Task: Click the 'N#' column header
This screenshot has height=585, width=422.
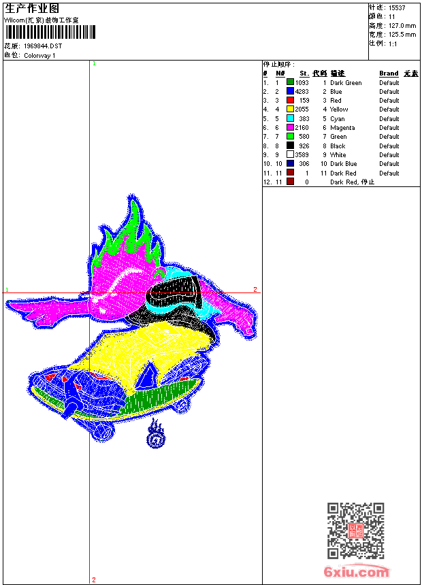Action: click(x=280, y=73)
